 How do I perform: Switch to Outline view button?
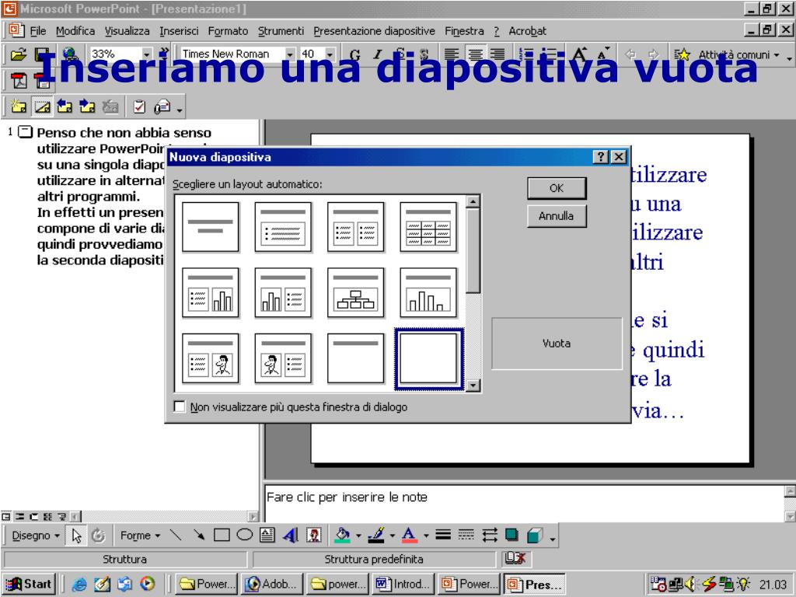point(19,517)
